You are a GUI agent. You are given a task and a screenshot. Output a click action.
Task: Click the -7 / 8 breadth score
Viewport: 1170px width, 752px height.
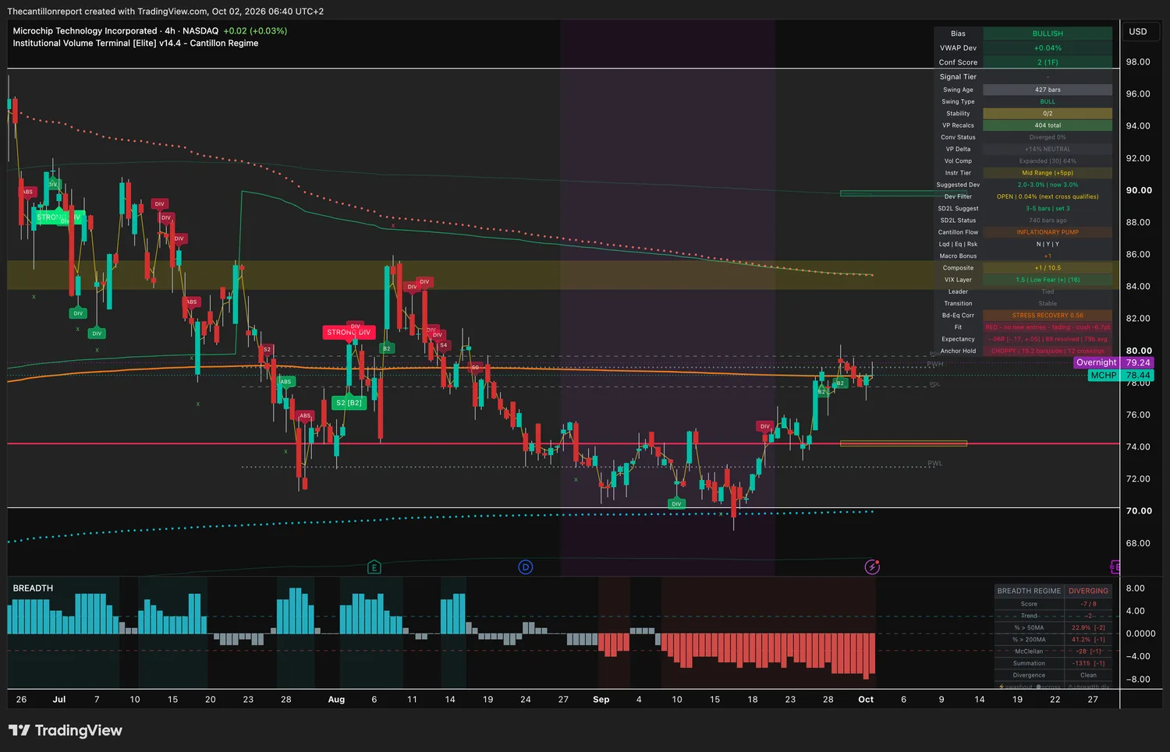(x=1088, y=604)
